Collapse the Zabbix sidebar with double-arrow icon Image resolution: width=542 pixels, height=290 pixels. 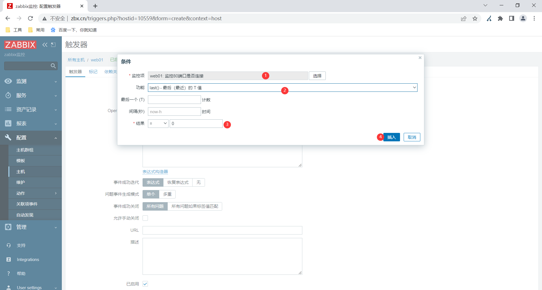pos(45,45)
